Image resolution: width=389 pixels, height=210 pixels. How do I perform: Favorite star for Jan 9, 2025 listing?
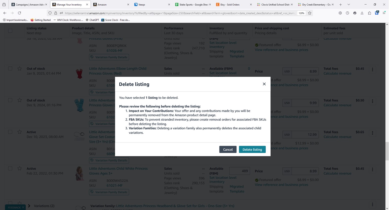click(20, 68)
